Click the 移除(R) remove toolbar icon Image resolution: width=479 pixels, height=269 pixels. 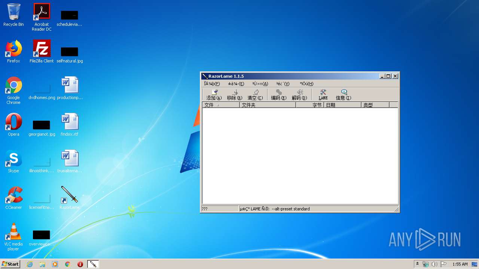click(x=235, y=95)
